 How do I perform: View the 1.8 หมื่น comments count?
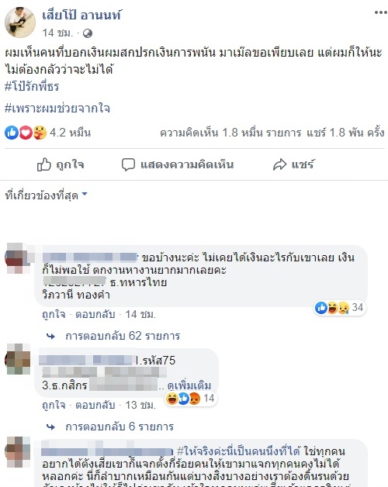(230, 133)
